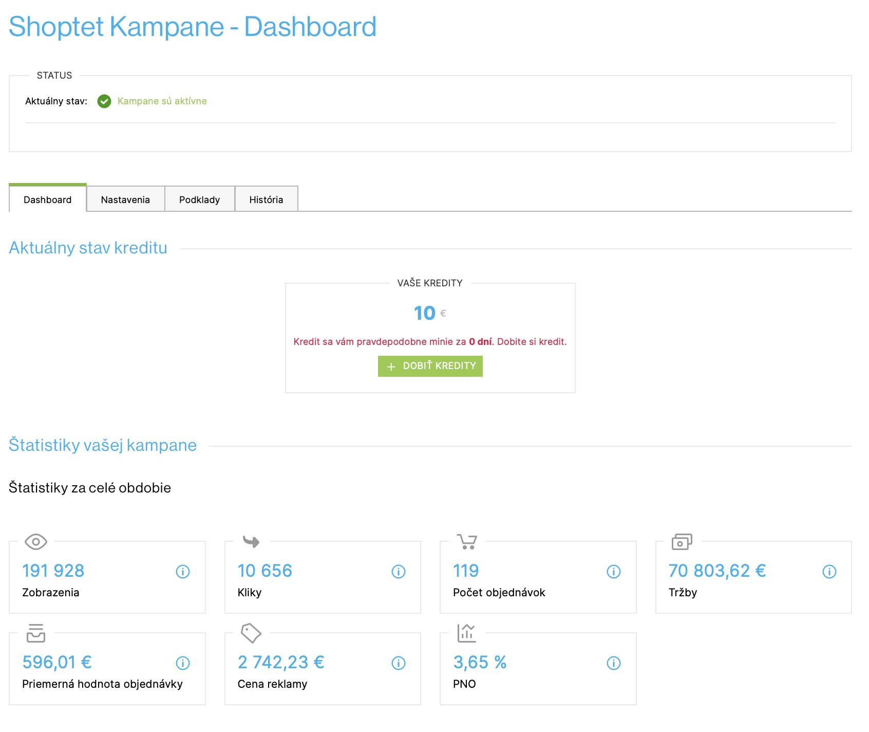Image resolution: width=869 pixels, height=732 pixels.
Task: Click the 'Štatistiky vašej kampane' heading
Action: [x=103, y=445]
